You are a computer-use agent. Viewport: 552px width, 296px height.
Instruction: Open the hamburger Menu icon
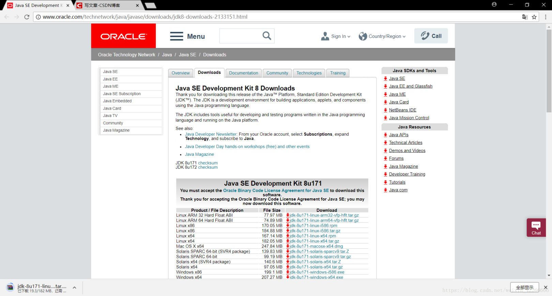(177, 36)
